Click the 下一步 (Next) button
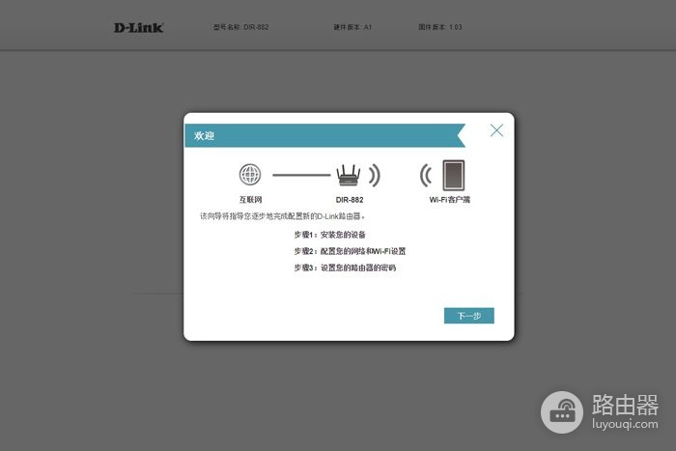 point(469,316)
